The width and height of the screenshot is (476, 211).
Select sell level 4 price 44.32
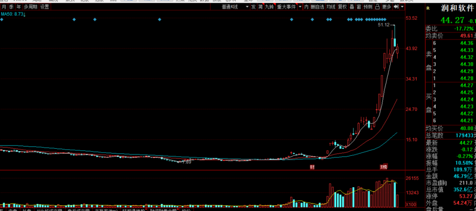pos(467,57)
